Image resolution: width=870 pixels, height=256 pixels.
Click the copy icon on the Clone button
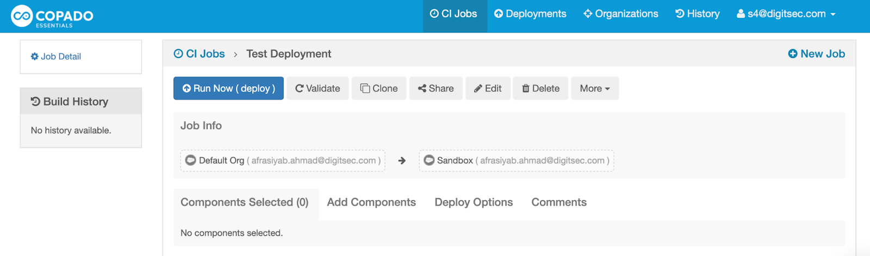[365, 88]
